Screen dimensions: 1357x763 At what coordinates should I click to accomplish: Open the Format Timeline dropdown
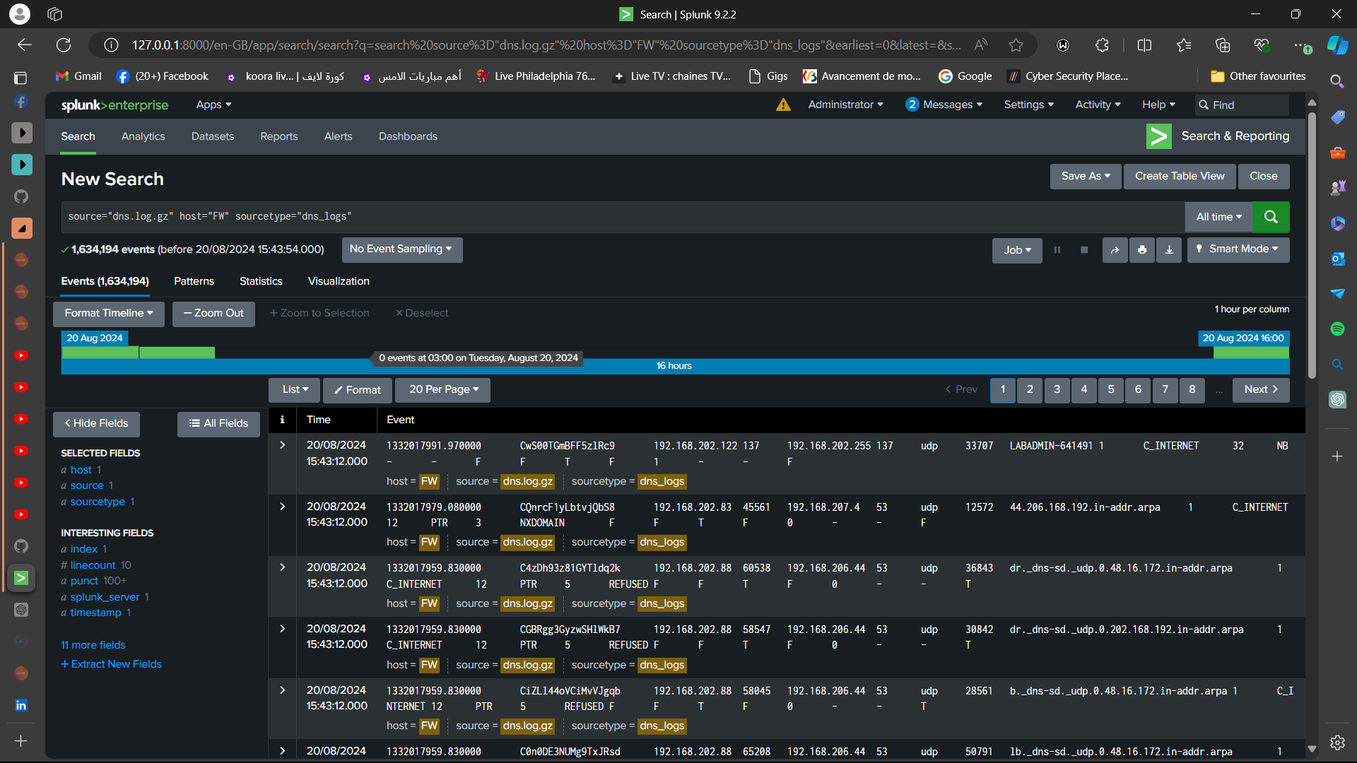[108, 314]
